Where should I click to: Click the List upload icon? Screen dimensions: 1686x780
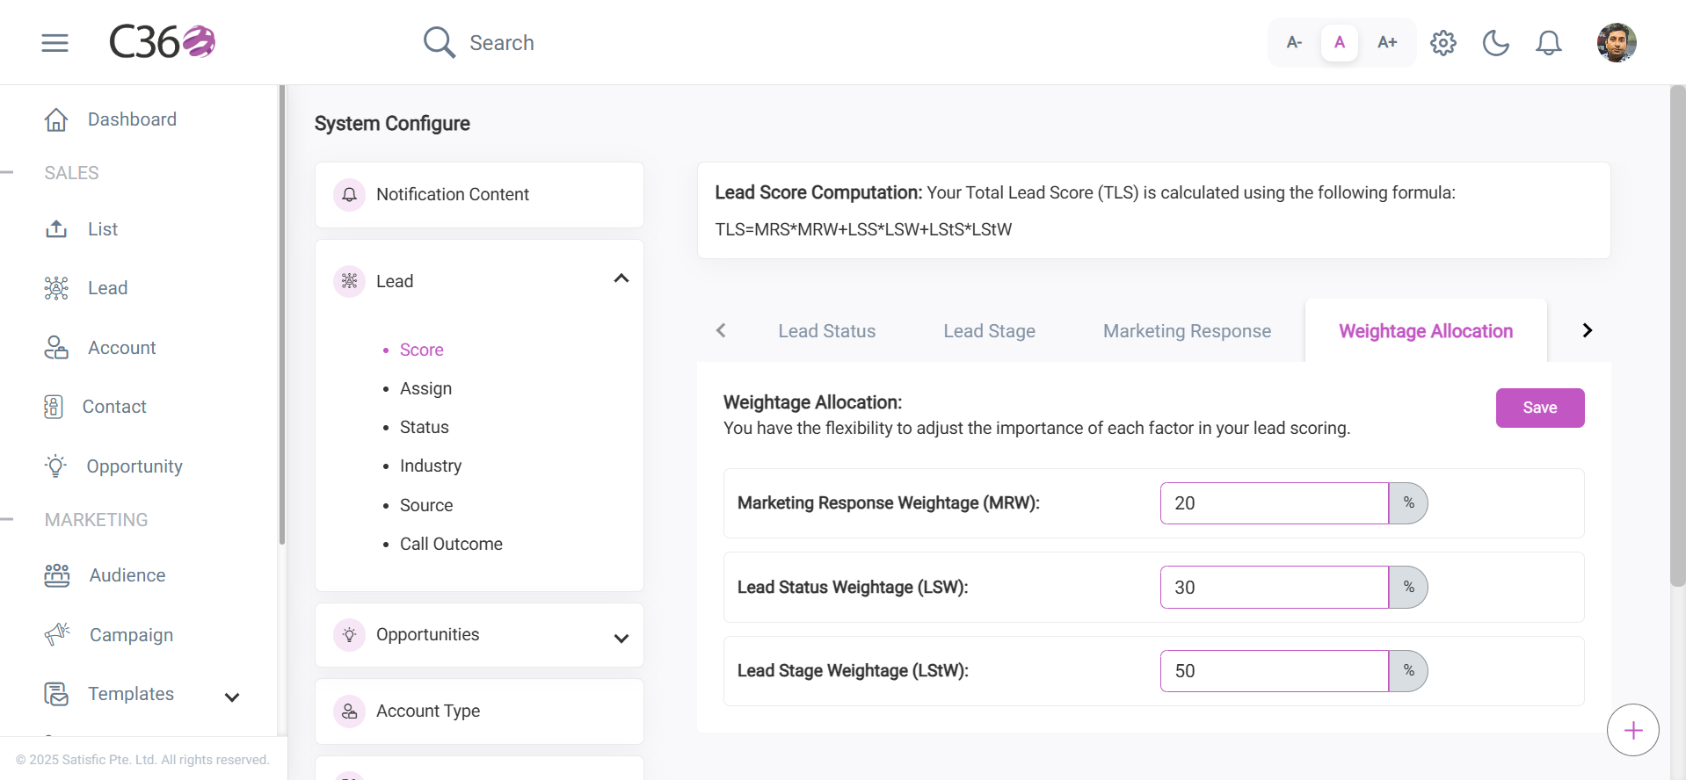[x=56, y=229]
